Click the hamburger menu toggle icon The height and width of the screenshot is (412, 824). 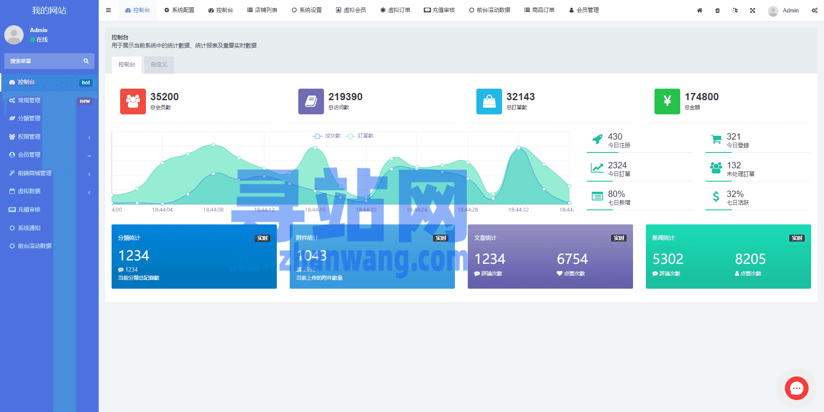(109, 10)
